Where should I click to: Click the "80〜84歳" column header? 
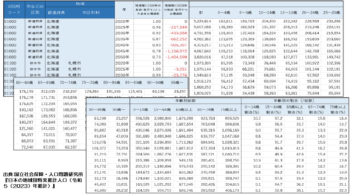(x=111, y=83)
